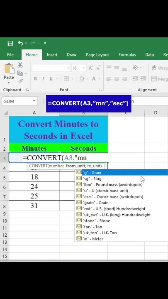Click cell containing 31
Screen dimensions: 168x299
coord(34,206)
